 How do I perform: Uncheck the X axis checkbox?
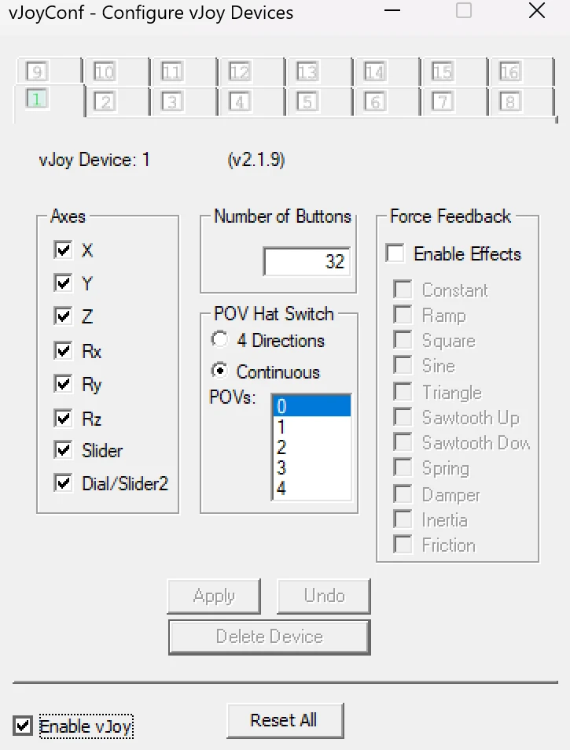tap(63, 250)
